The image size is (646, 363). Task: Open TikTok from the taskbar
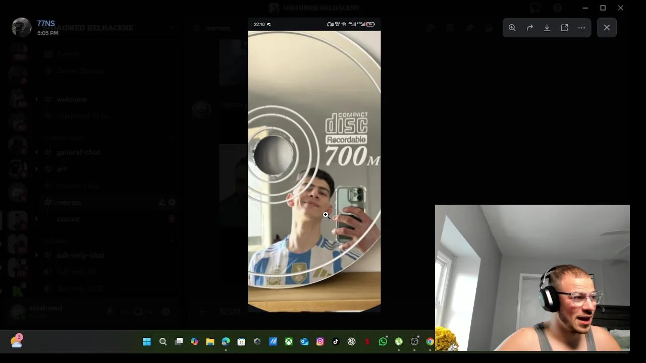tap(336, 342)
